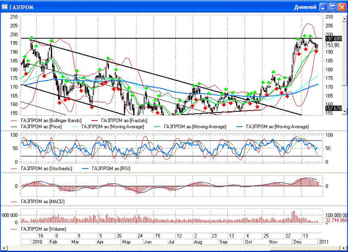Click the price scale scrollbar down arrow

click(345, 112)
